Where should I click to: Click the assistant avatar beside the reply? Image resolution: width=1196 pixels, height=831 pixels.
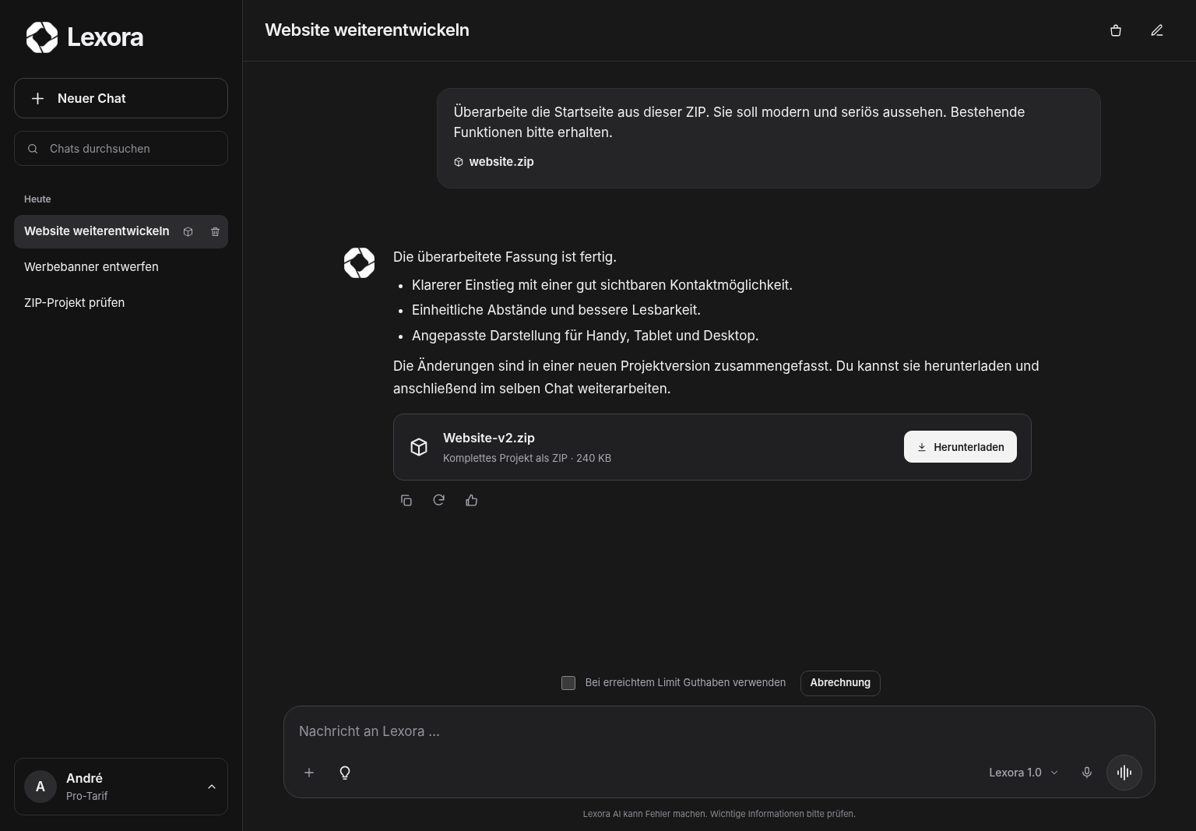tap(360, 263)
